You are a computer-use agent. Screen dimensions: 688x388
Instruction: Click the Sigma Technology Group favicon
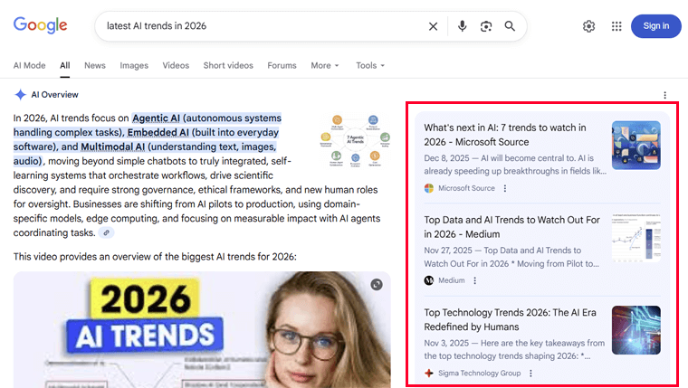coord(429,374)
